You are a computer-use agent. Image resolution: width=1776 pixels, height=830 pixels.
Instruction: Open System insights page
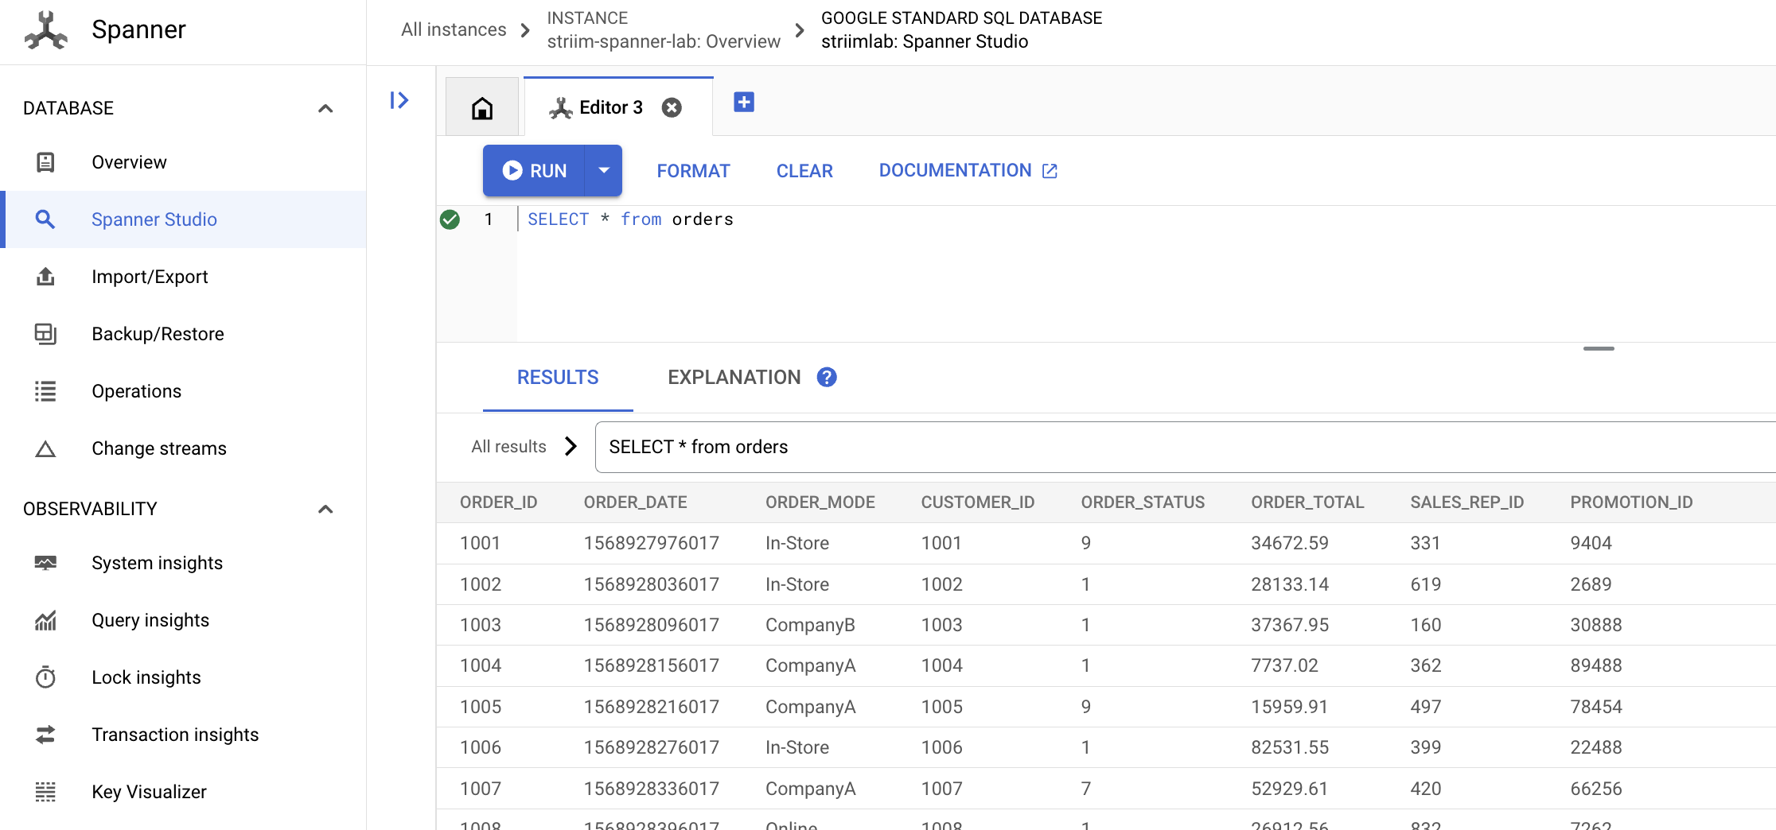(183, 563)
